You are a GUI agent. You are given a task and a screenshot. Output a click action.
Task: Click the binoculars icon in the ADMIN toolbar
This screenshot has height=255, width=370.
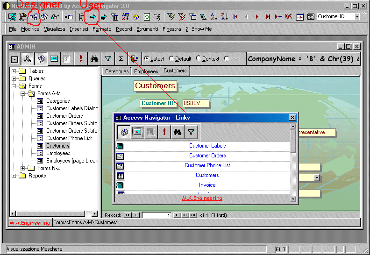click(x=94, y=59)
